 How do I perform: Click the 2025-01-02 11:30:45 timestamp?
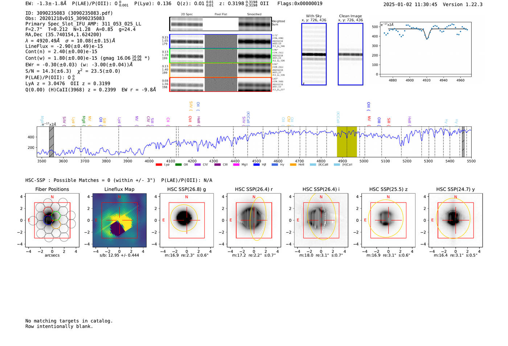(410, 4)
